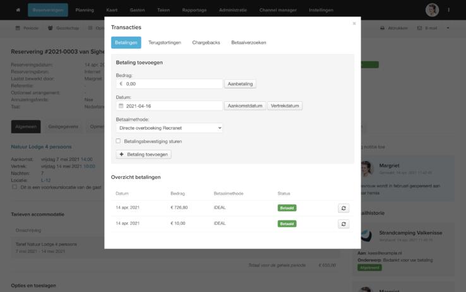466x292 pixels.
Task: Click the € 10,00 amount cell
Action: (177, 223)
